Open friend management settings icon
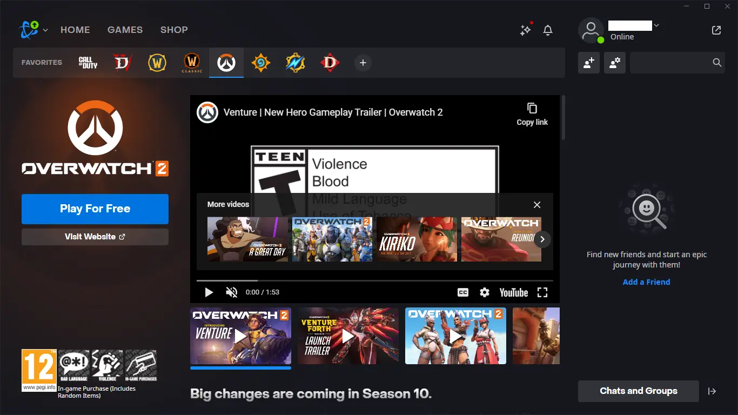The width and height of the screenshot is (738, 415). click(x=615, y=63)
